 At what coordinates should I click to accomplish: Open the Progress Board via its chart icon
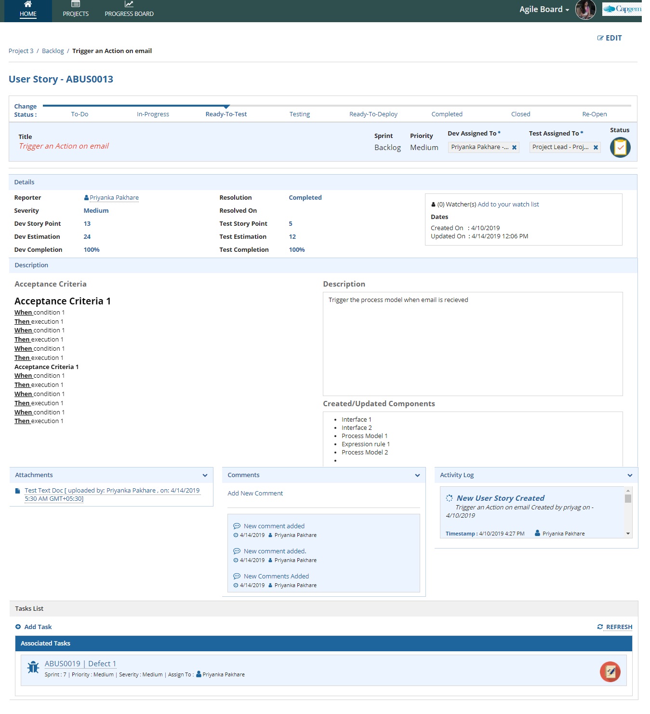tap(128, 4)
